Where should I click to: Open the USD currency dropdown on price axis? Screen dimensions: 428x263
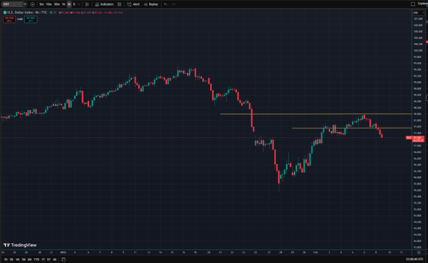418,13
